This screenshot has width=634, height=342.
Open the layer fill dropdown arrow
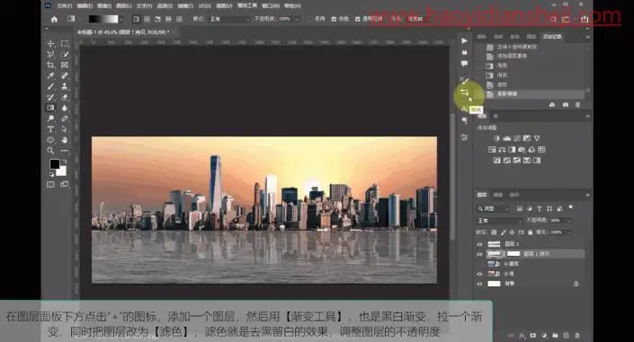tap(570, 232)
